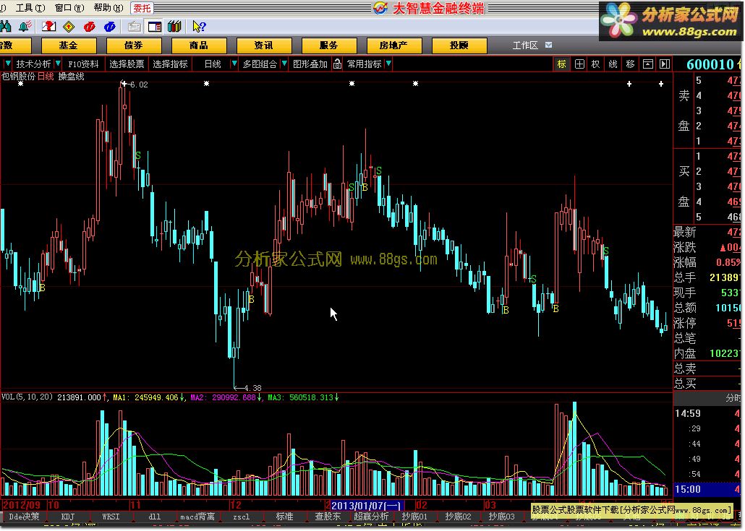Screen dimensions: 745x531
Task: Click the side panel toggle icon
Action: (665, 64)
